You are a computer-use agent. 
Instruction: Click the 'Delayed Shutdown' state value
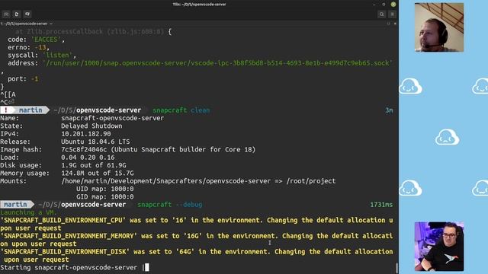91,126
